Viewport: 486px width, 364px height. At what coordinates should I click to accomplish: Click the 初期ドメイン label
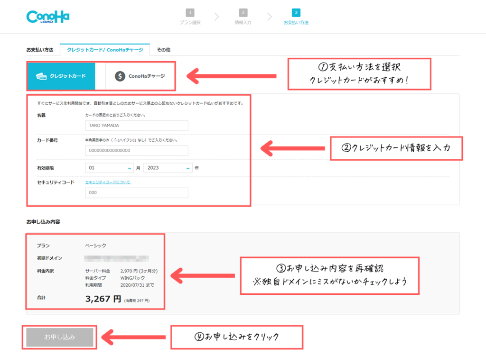point(49,258)
